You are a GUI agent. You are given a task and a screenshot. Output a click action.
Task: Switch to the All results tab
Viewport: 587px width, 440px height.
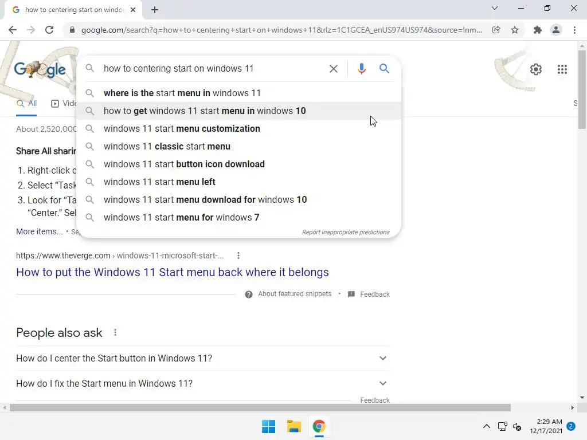click(x=26, y=104)
